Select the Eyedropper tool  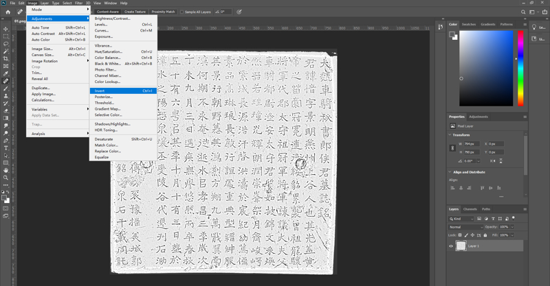point(5,73)
